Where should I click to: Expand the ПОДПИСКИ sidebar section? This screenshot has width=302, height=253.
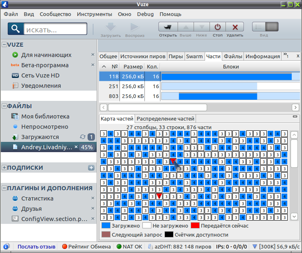click(4, 168)
